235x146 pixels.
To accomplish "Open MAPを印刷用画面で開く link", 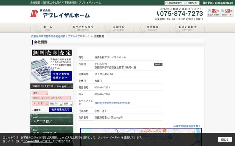I will click(x=187, y=126).
